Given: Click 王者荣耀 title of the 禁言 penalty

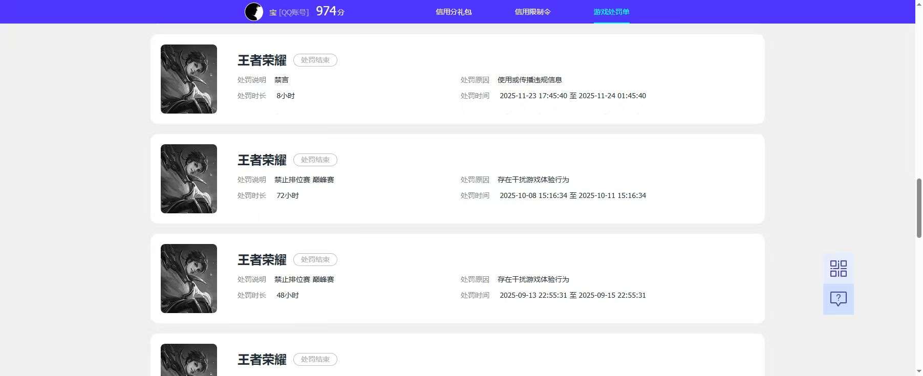Looking at the screenshot, I should tap(262, 60).
